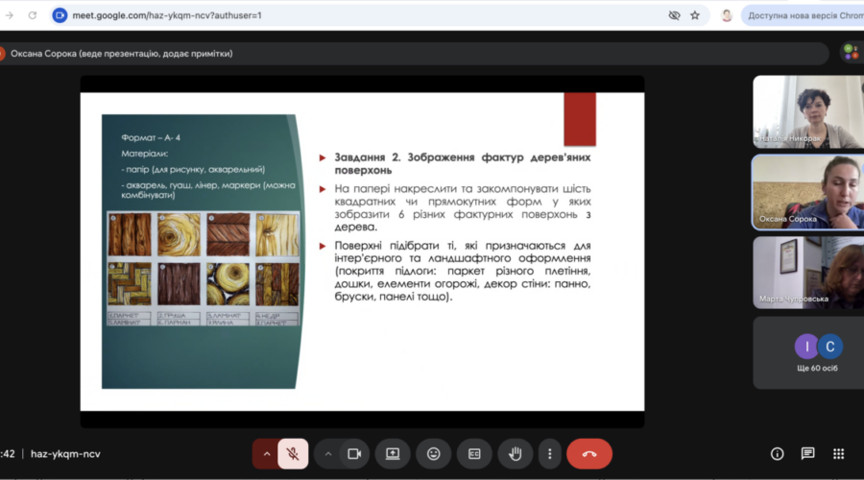
Task: Raise hand in the meeting
Action: click(516, 454)
